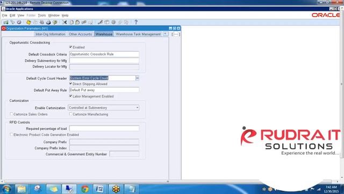Switch to Warehouse Task Management tab
Screen dimensions: 344x194
(138, 34)
